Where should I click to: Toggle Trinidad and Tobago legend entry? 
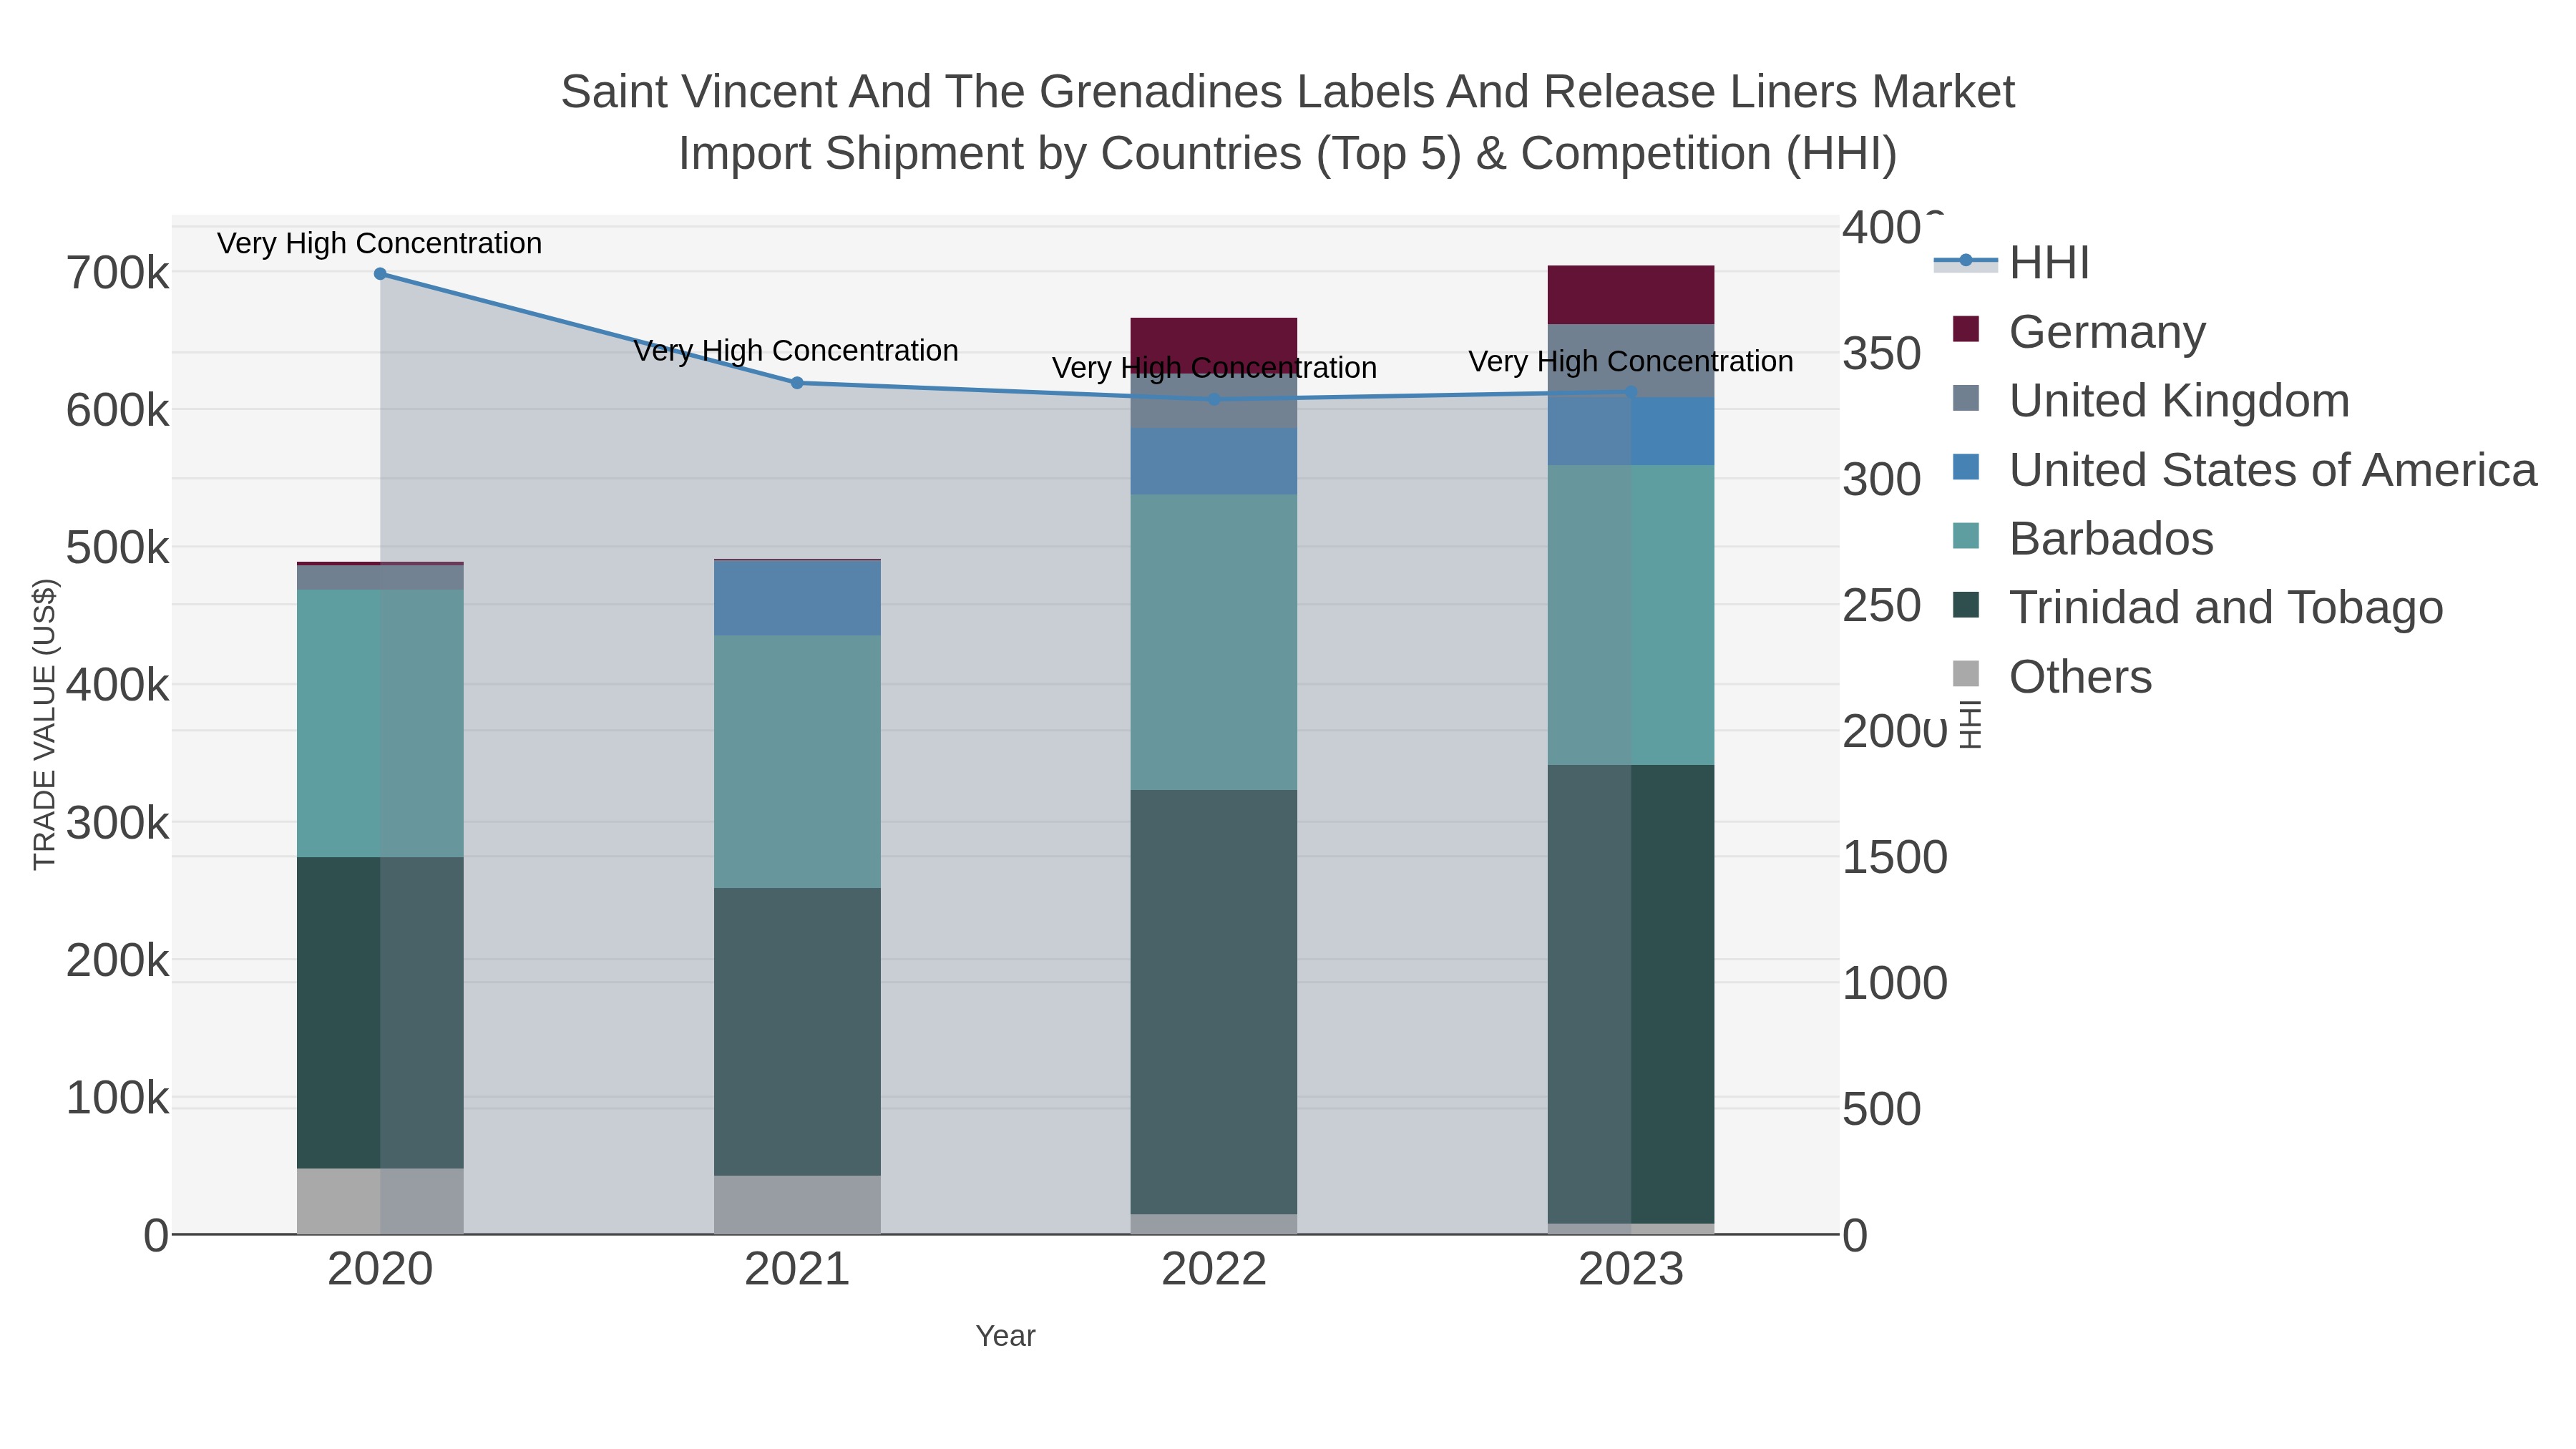pos(2197,608)
